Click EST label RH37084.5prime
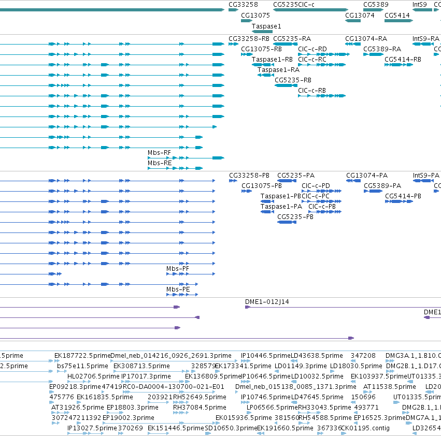This screenshot has height=436, width=441. click(x=200, y=408)
